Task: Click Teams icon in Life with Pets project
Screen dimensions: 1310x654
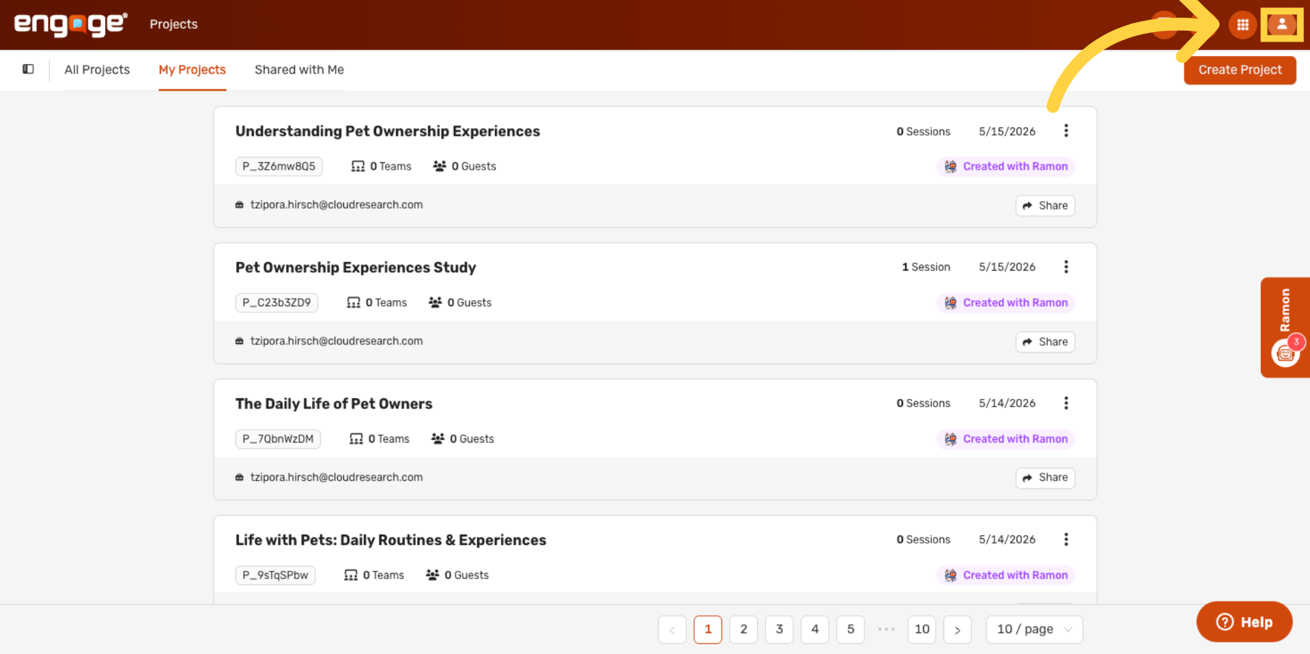Action: (351, 576)
